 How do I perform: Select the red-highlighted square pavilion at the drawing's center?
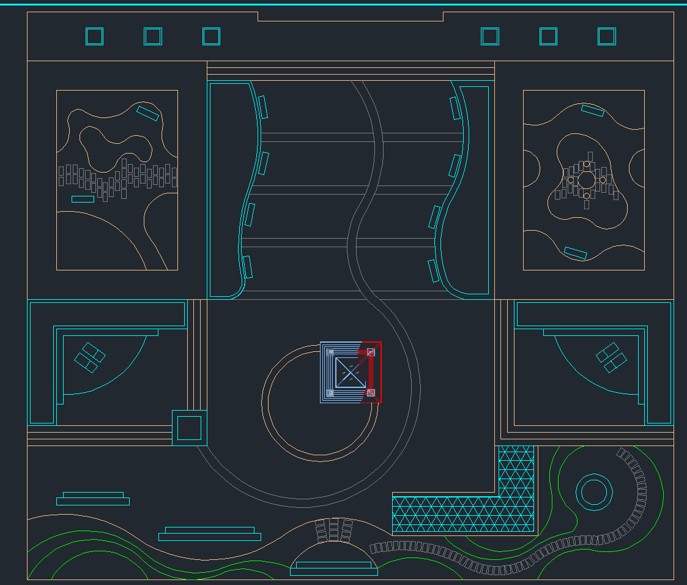point(351,373)
